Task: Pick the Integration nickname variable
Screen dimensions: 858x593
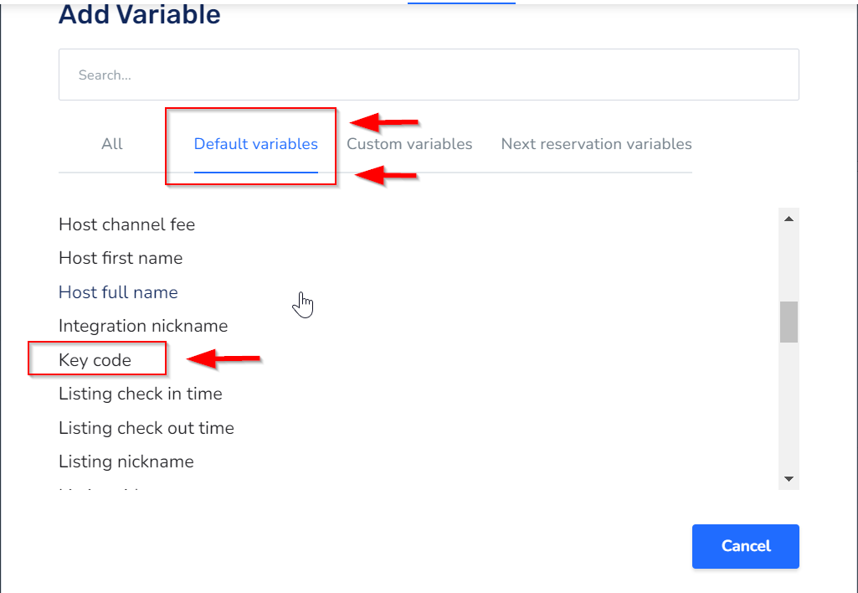Action: click(x=143, y=326)
